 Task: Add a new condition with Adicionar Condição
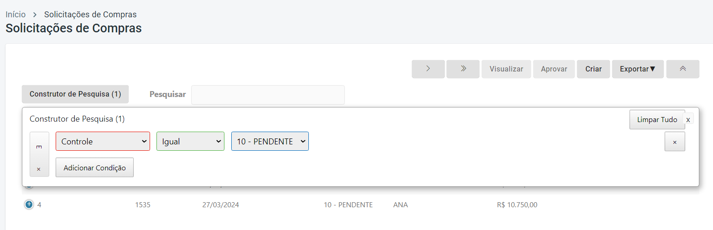(x=94, y=168)
